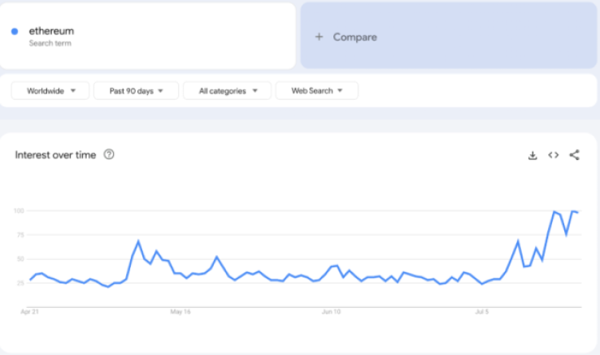
Task: Edit the ethereum search term
Action: [51, 31]
